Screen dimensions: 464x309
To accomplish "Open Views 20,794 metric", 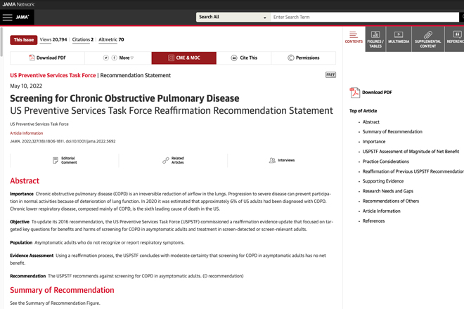I will click(x=53, y=39).
